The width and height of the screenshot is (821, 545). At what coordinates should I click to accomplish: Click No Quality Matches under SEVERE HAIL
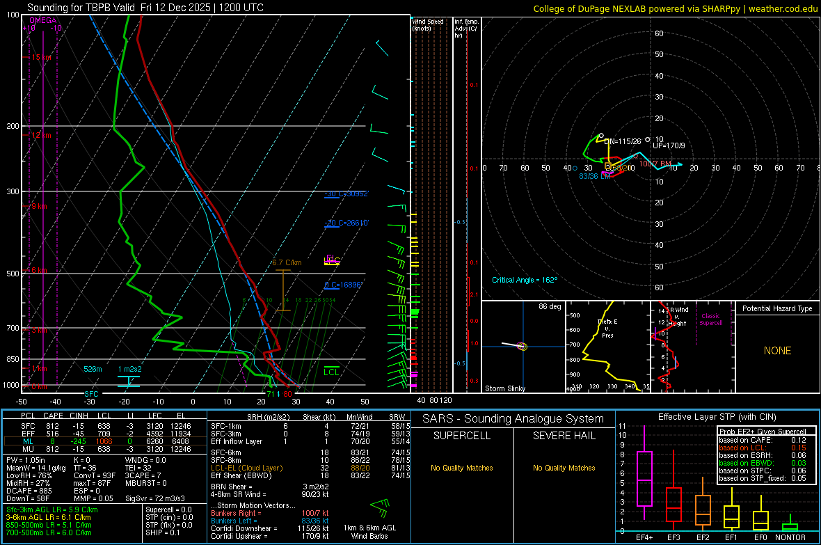tap(564, 468)
